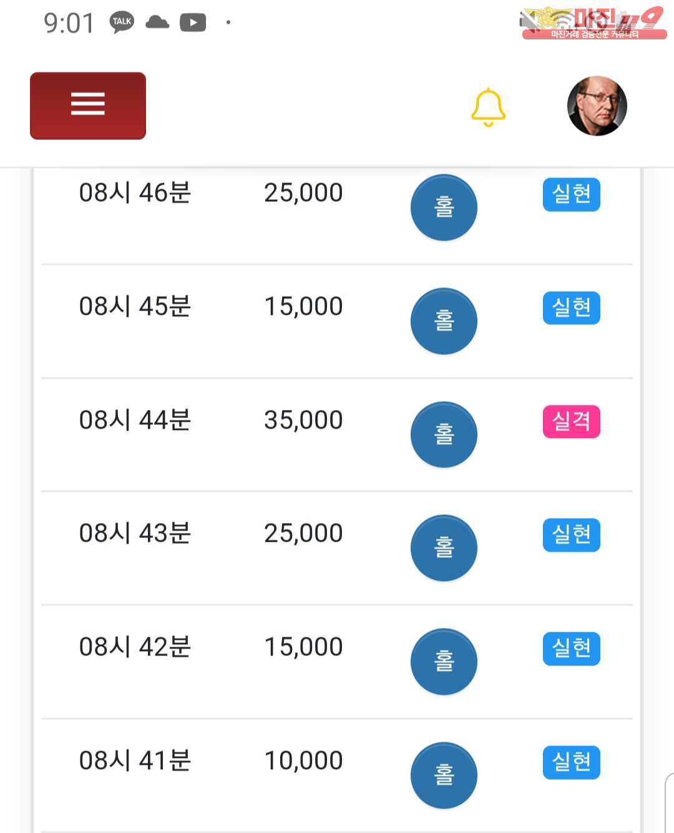Tap the 실현 badge for 08시 45분
The height and width of the screenshot is (833, 674).
point(571,308)
